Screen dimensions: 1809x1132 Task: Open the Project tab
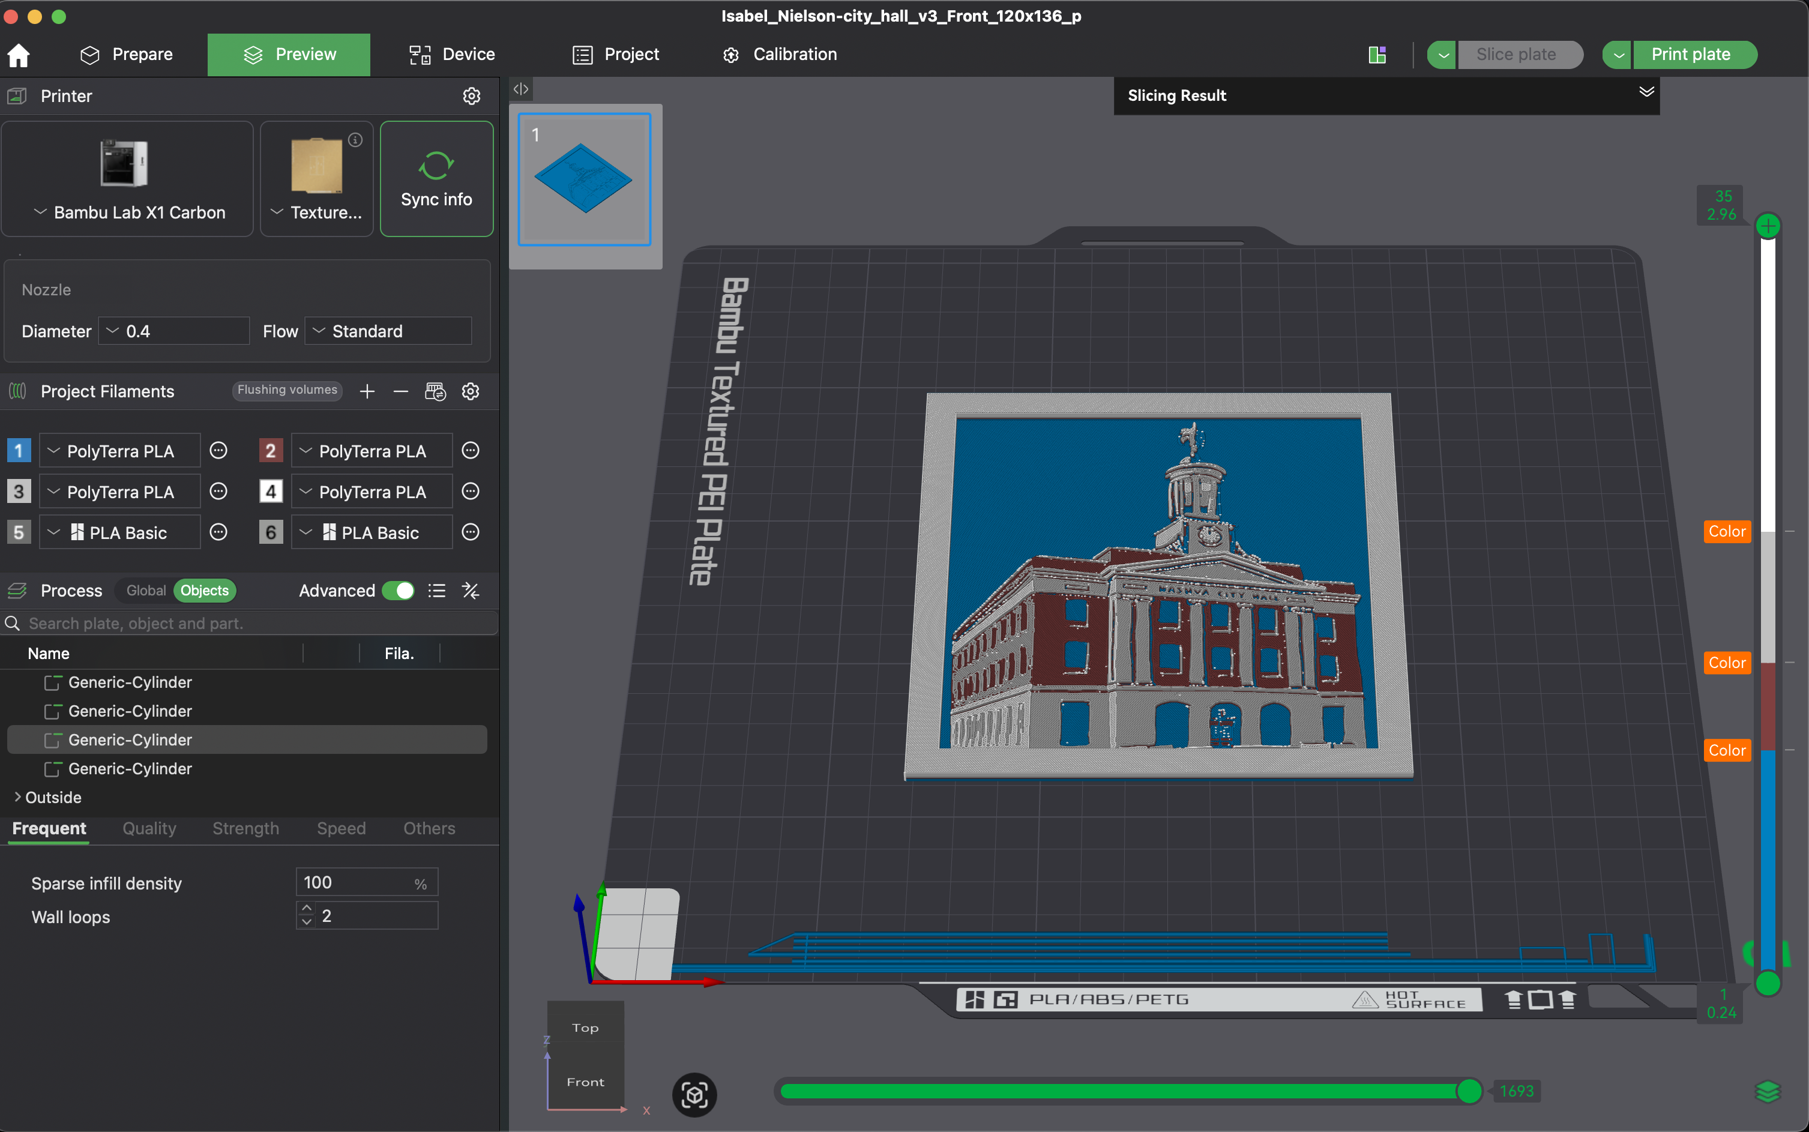[615, 55]
